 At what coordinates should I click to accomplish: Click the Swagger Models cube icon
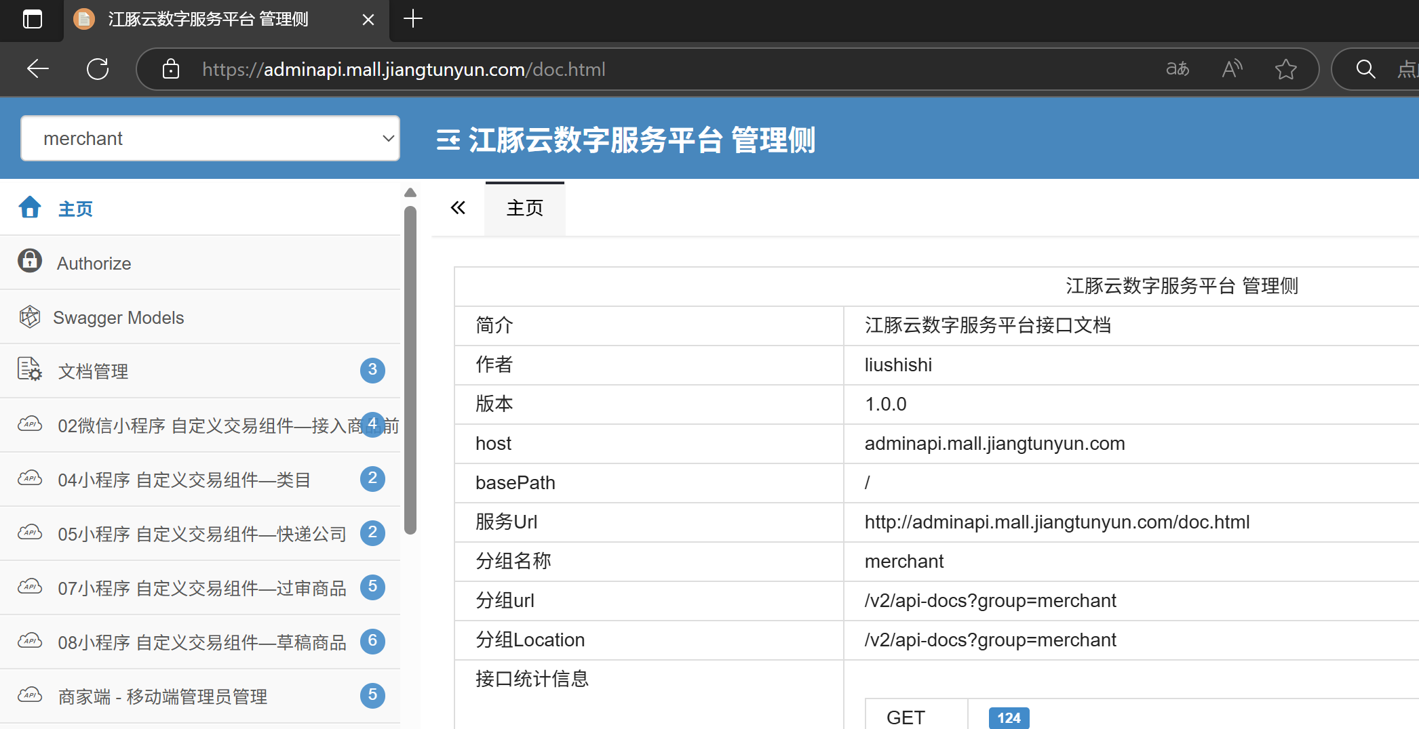coord(30,316)
